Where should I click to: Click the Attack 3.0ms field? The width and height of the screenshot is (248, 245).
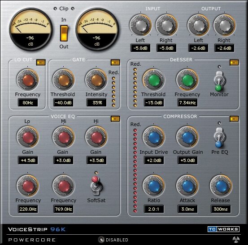187,209
